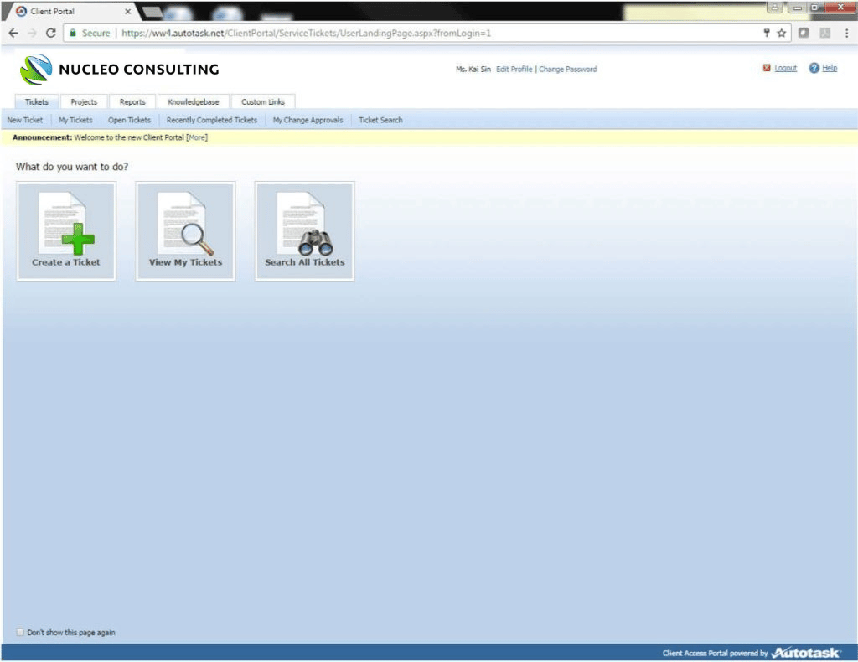Expand the announcement via the More link
Image resolution: width=858 pixels, height=662 pixels.
197,137
